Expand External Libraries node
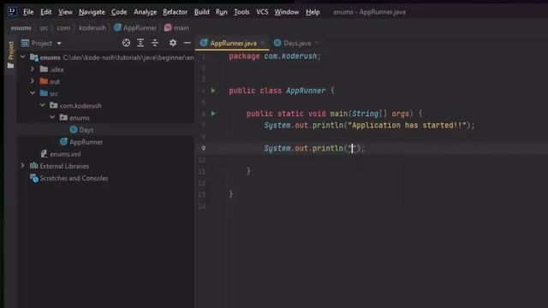Viewport: 548px width, 308px height. (22, 165)
